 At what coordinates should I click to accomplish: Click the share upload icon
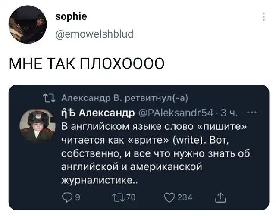tap(220, 197)
